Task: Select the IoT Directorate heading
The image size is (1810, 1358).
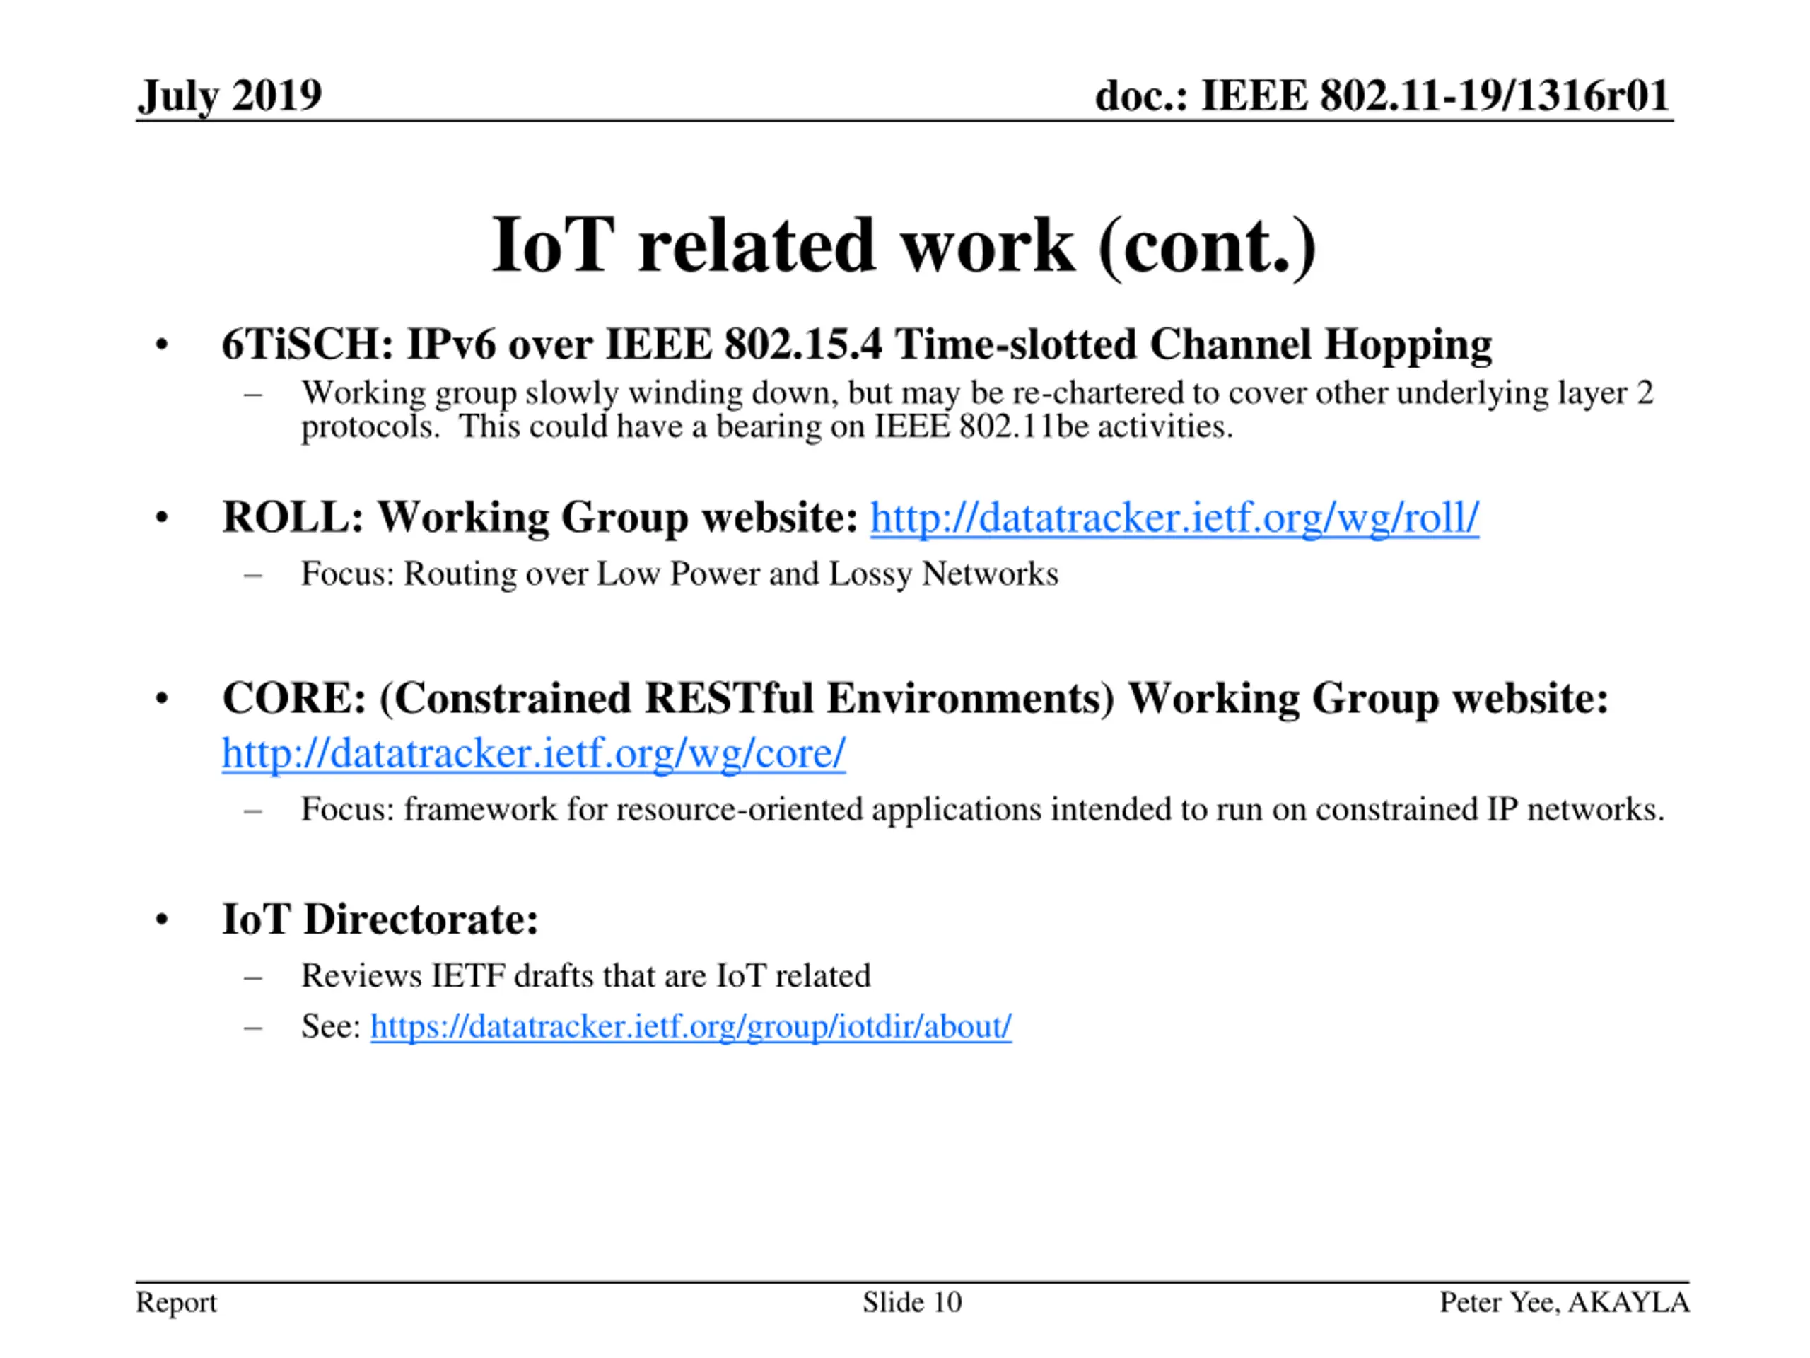Action: click(x=380, y=919)
